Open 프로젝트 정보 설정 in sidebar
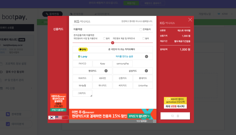The height and width of the screenshot is (135, 236). pos(16,64)
